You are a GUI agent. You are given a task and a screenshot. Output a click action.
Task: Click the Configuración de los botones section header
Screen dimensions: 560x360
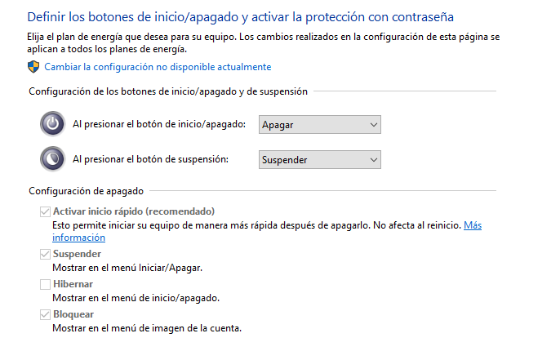tap(168, 91)
